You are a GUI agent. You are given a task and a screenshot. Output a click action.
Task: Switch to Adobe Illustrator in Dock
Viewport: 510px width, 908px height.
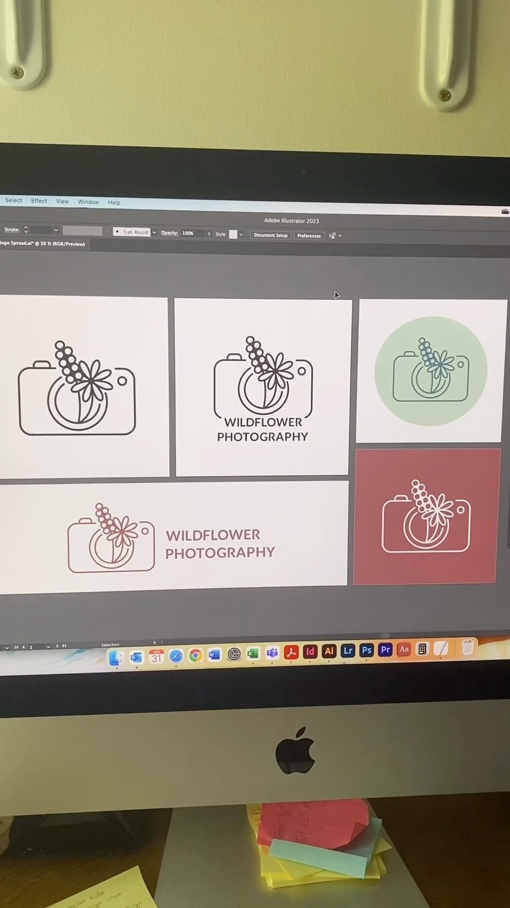[x=329, y=650]
